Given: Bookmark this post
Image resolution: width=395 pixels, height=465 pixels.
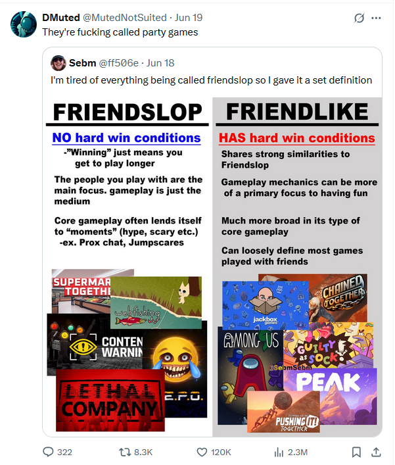Looking at the screenshot, I should (x=356, y=453).
